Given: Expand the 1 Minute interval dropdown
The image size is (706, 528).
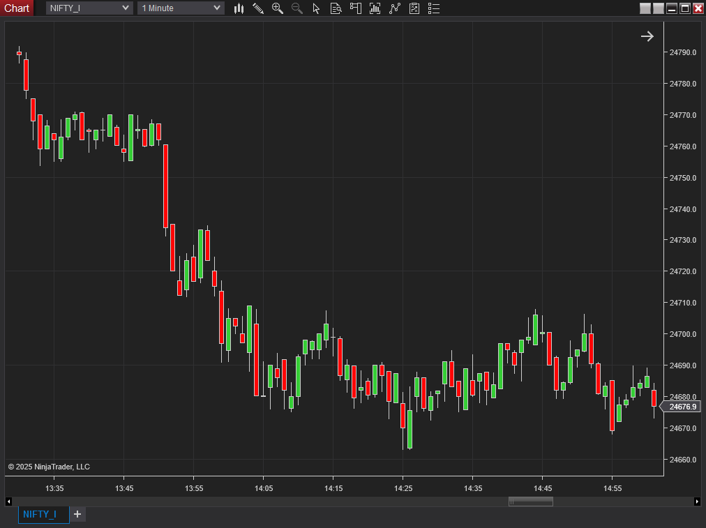Looking at the screenshot, I should (x=181, y=8).
